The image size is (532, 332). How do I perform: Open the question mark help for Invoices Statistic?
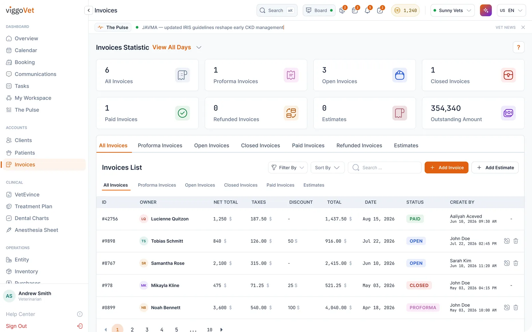point(518,47)
